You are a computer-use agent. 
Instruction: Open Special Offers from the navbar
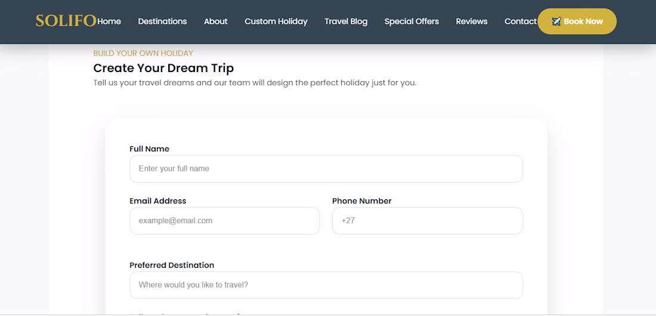(411, 21)
